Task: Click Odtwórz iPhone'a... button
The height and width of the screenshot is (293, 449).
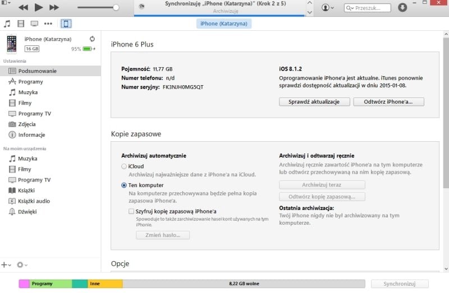Action: point(388,102)
